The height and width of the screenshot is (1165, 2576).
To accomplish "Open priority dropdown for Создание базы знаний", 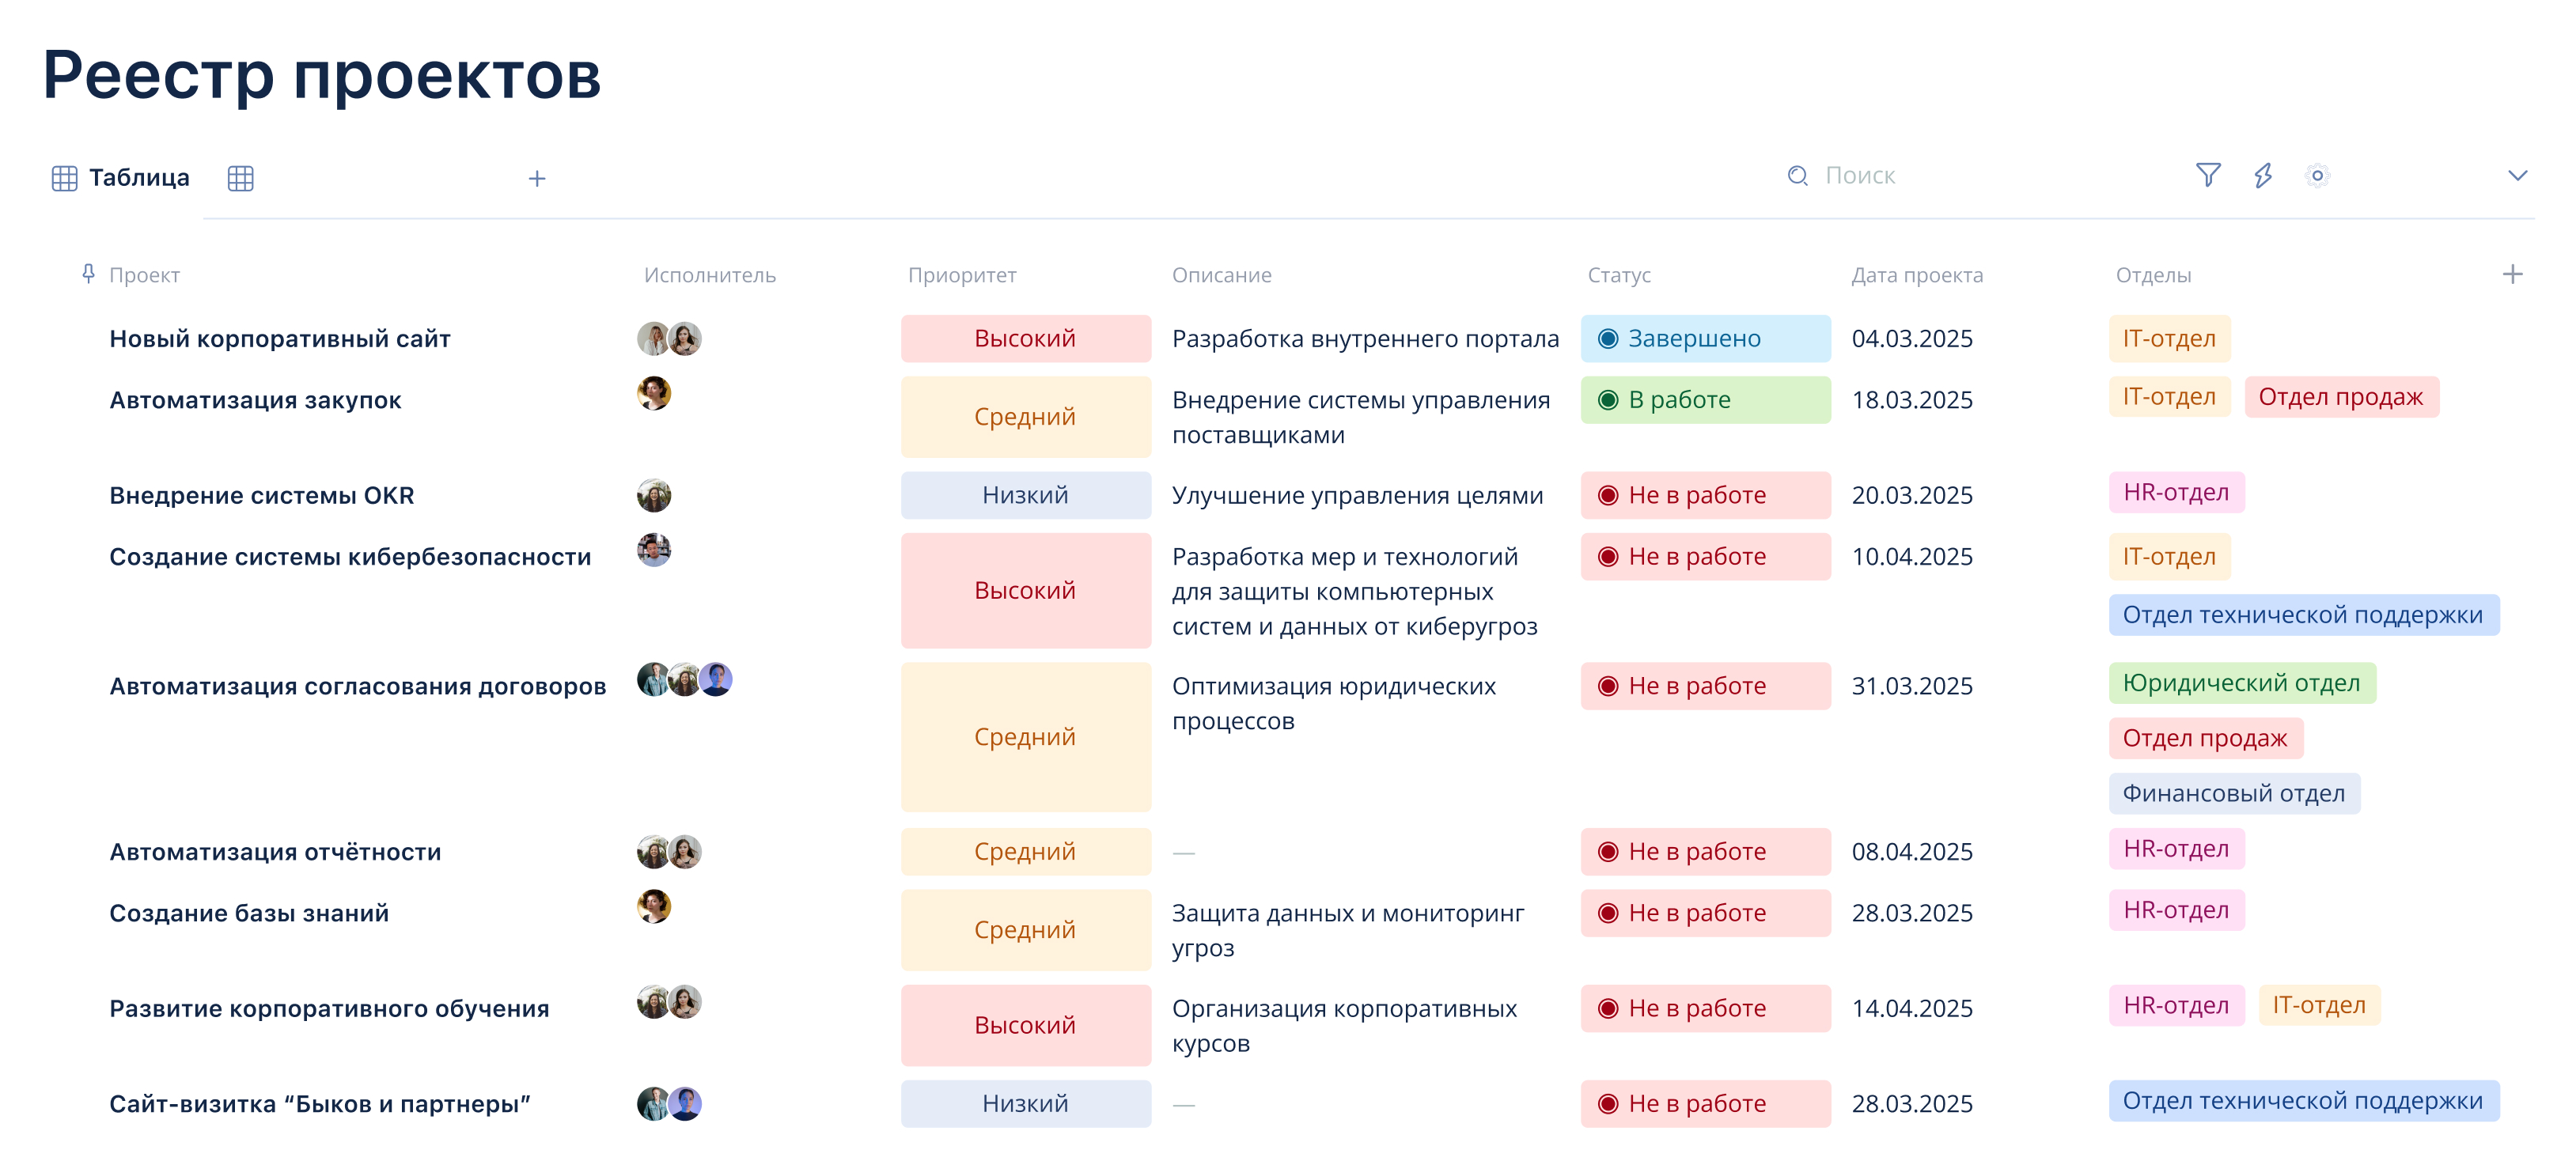I will (x=1025, y=929).
